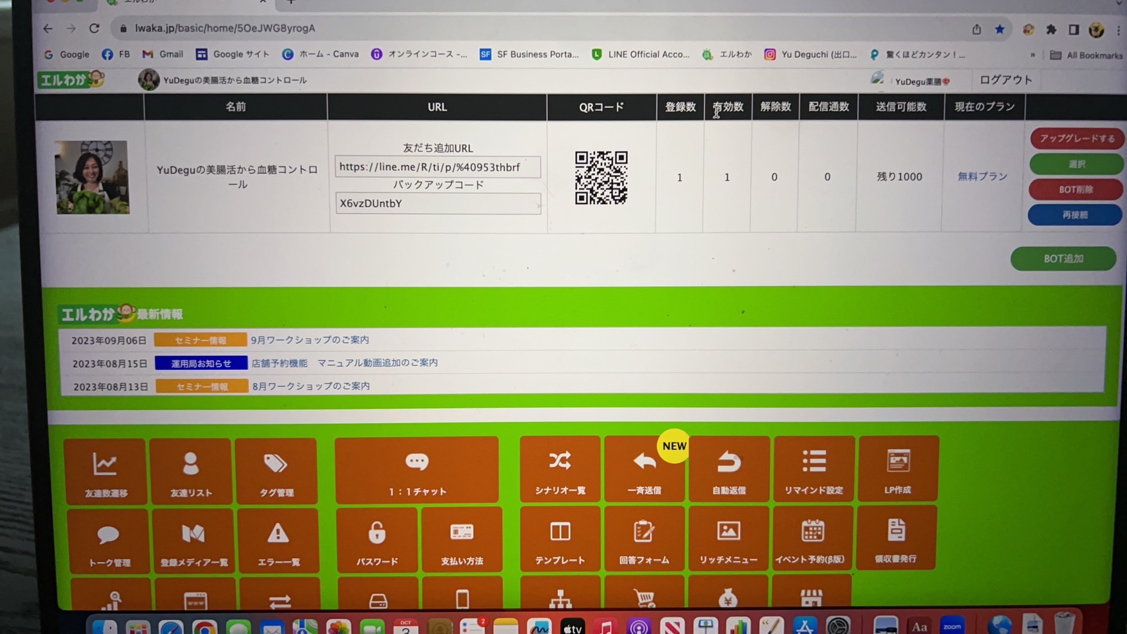The height and width of the screenshot is (634, 1127).
Task: Open the エラー一覧 tile
Action: (279, 540)
